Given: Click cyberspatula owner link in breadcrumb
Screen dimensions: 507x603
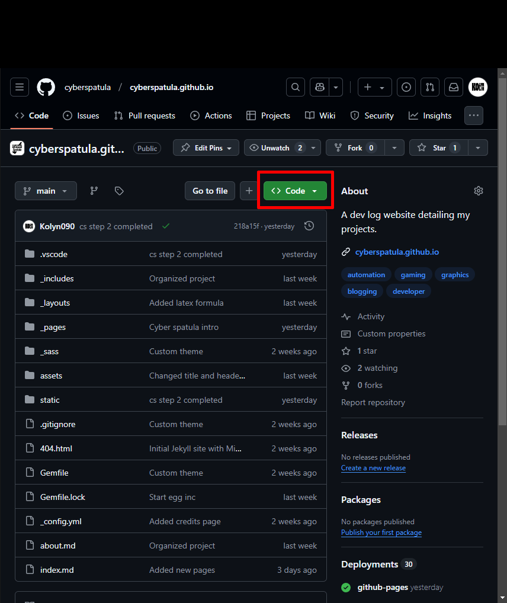Looking at the screenshot, I should (x=88, y=87).
